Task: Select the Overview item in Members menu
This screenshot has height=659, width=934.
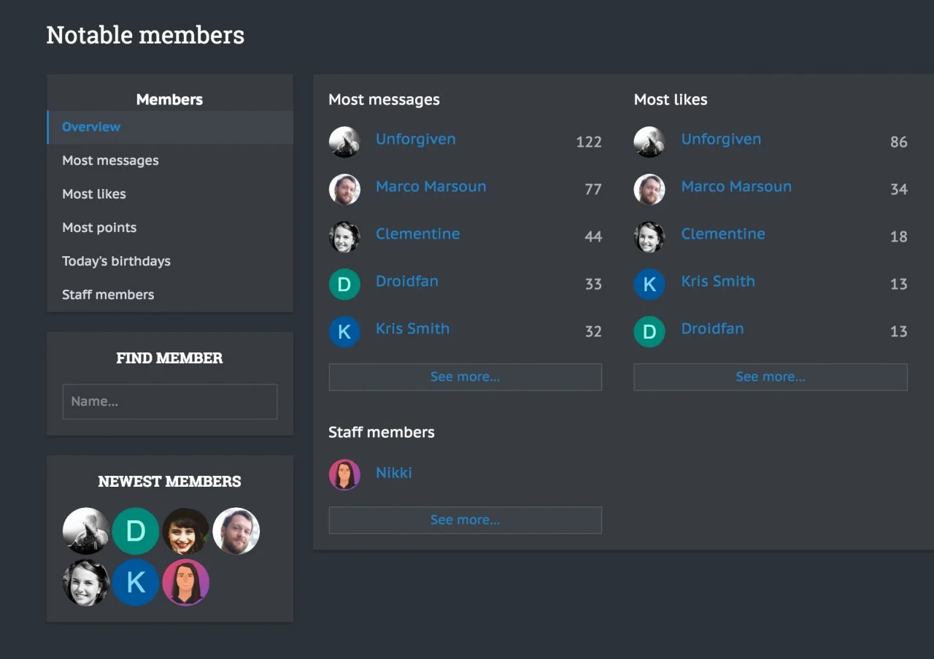Action: tap(91, 127)
